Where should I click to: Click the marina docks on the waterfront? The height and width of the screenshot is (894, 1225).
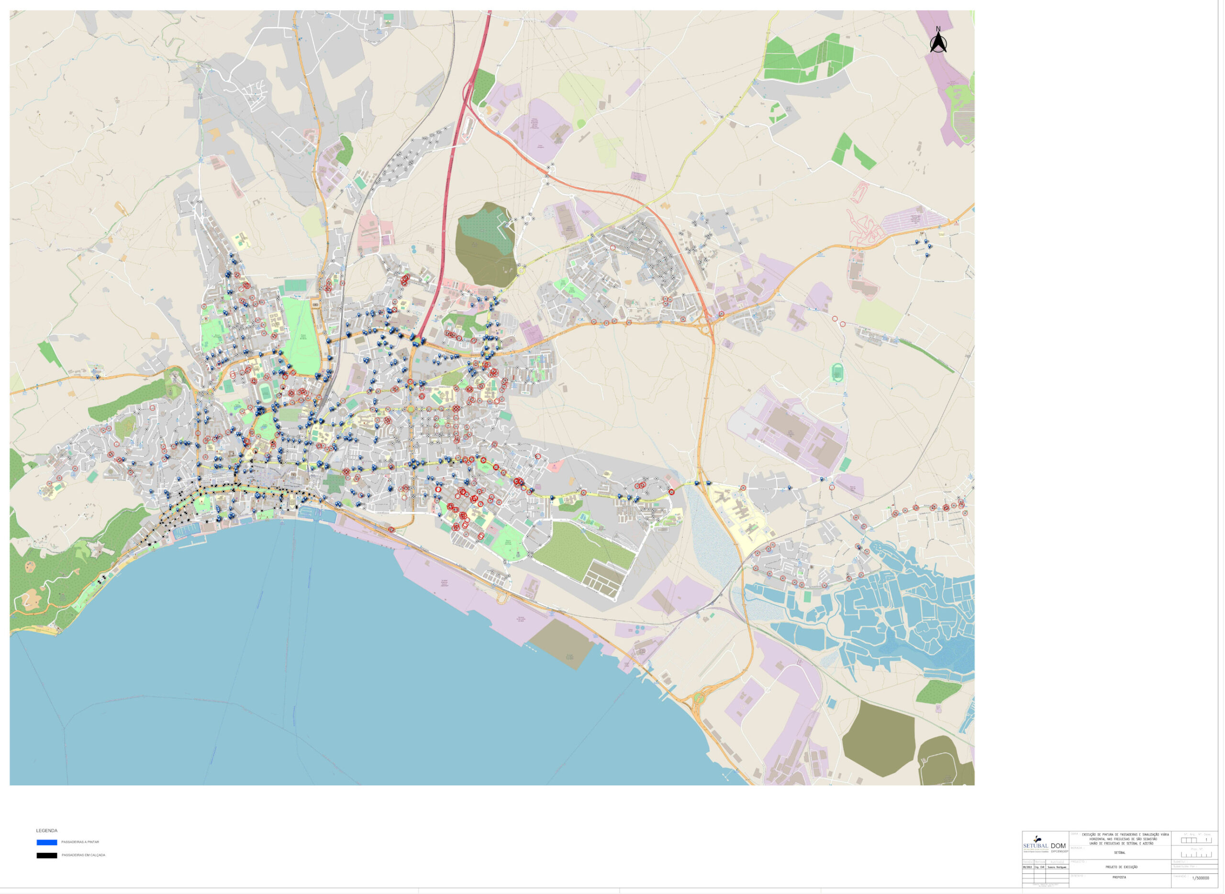[187, 531]
